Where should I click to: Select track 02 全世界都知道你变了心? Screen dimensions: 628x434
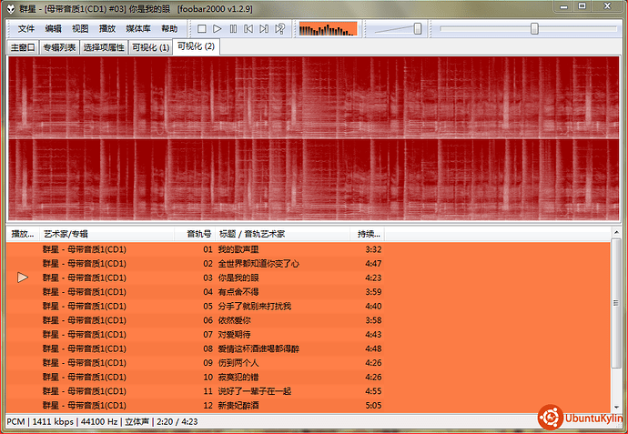[308, 264]
